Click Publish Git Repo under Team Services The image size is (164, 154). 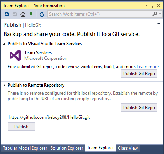(x=139, y=74)
